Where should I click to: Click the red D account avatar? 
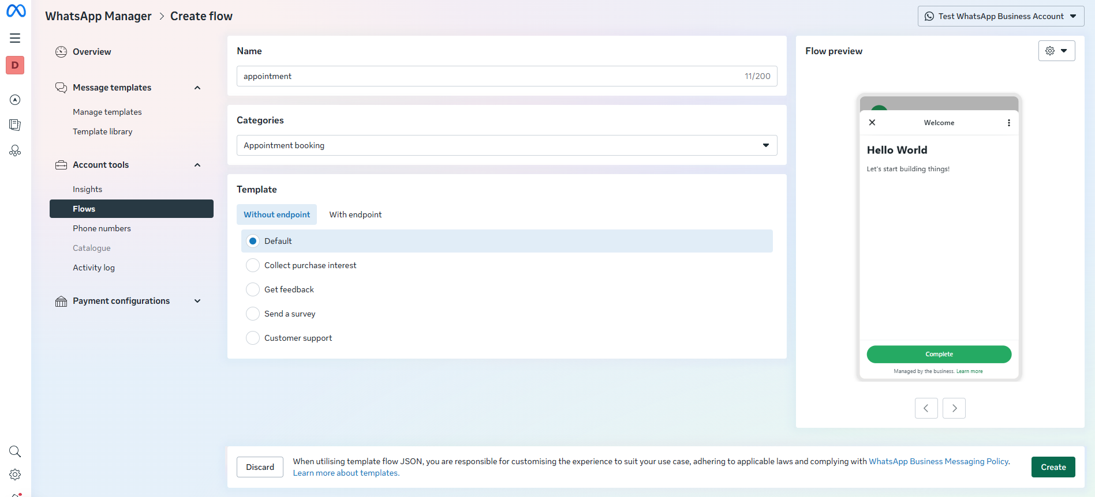coord(15,65)
